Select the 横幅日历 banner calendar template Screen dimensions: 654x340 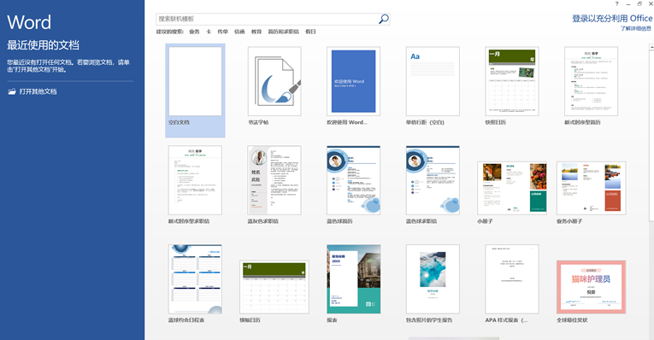pos(274,287)
